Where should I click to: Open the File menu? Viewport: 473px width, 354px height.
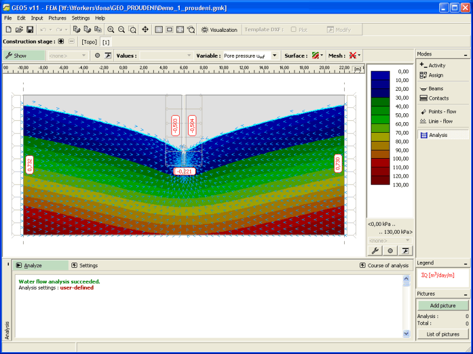[8, 18]
